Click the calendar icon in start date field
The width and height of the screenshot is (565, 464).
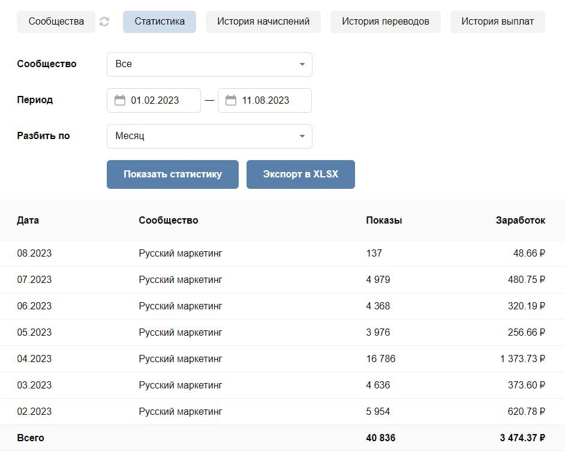click(x=119, y=100)
